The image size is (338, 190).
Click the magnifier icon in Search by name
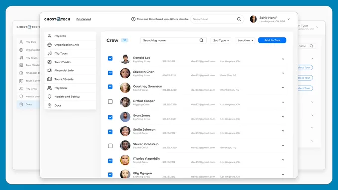tap(201, 40)
